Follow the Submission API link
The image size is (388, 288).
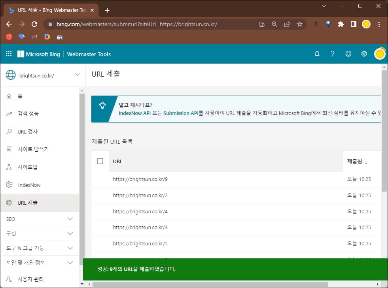pyautogui.click(x=181, y=113)
